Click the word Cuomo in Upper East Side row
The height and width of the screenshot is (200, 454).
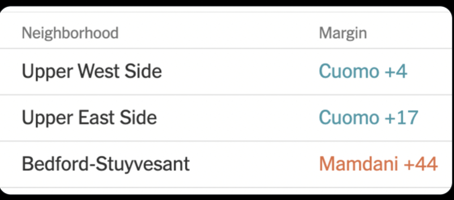click(x=349, y=118)
